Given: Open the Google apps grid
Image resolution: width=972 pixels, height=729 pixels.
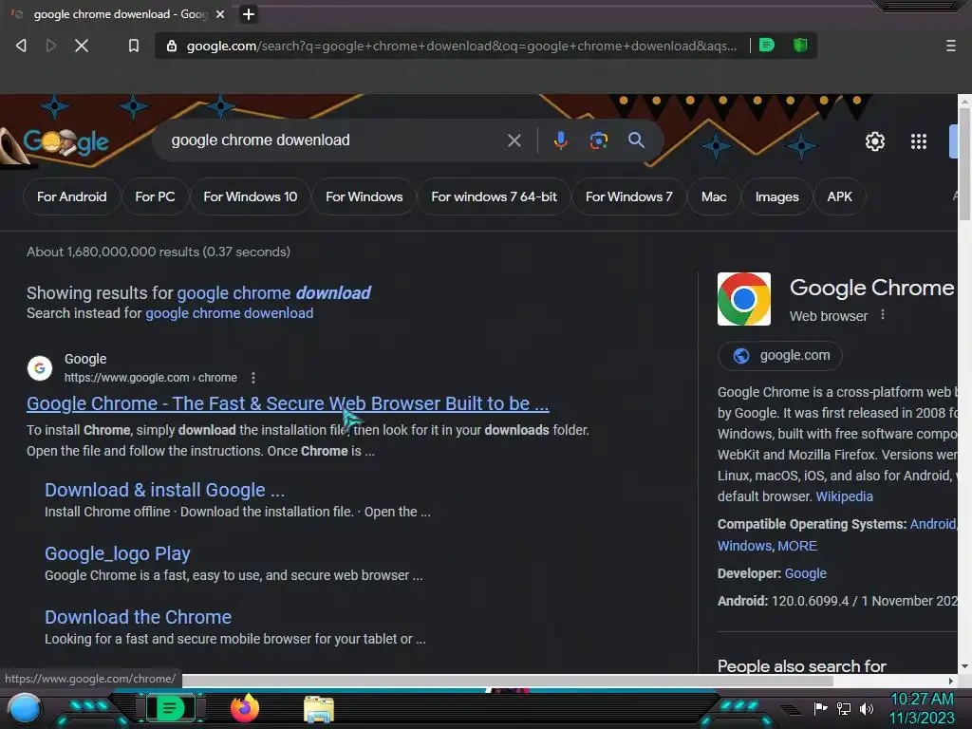Looking at the screenshot, I should (x=919, y=141).
